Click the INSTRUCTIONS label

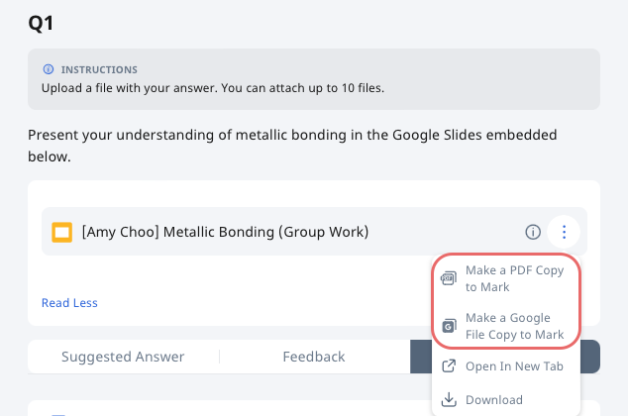[99, 69]
